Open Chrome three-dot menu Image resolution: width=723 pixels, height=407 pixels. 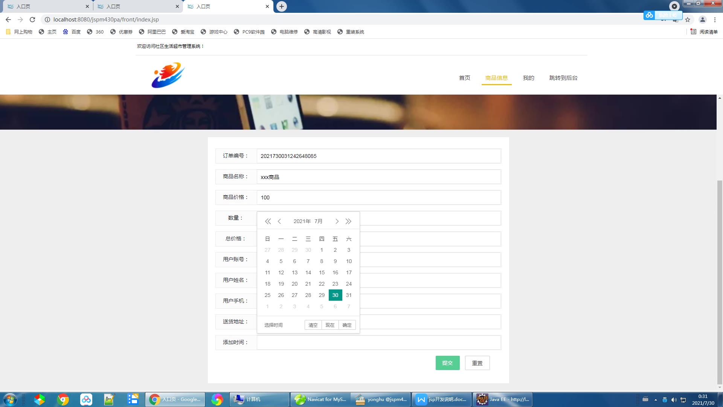click(715, 20)
